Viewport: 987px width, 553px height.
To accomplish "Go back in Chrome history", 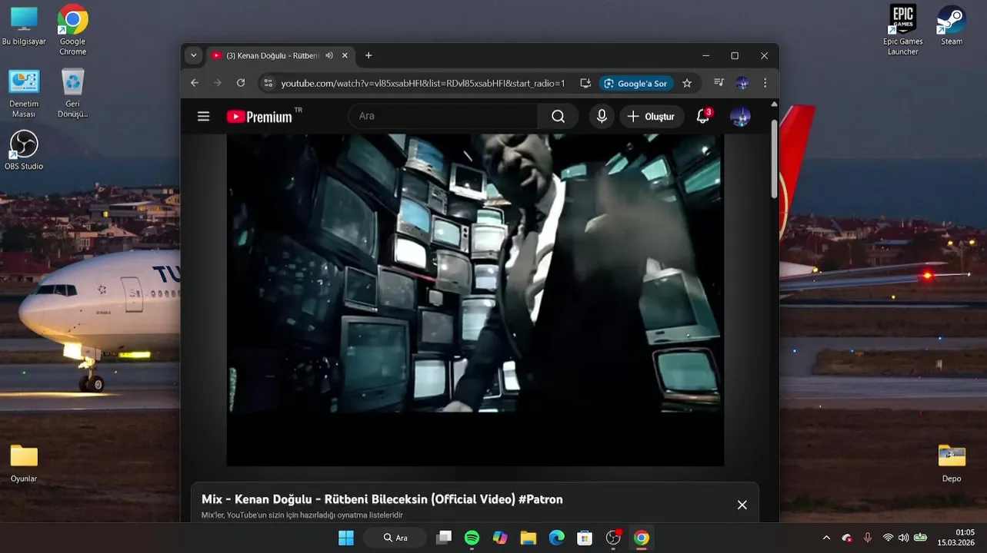I will tap(195, 83).
